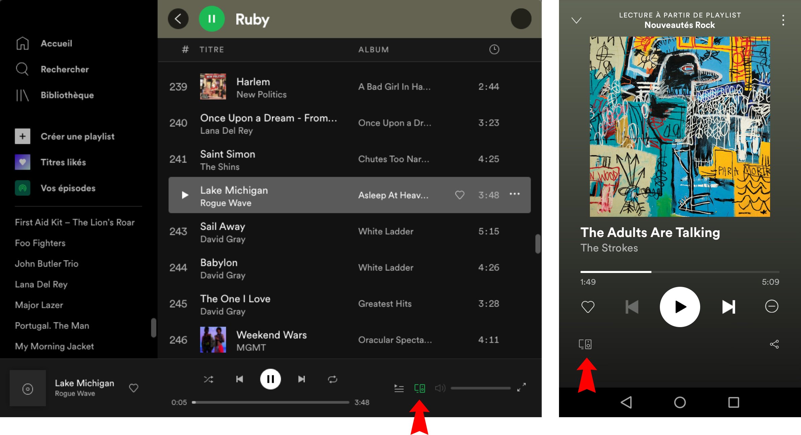This screenshot has width=801, height=435.
Task: Open the Weekend Wars cover thumbnail
Action: (213, 340)
